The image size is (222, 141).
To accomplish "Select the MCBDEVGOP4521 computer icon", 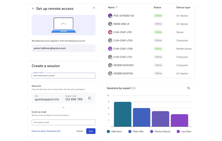I will coord(110,65).
